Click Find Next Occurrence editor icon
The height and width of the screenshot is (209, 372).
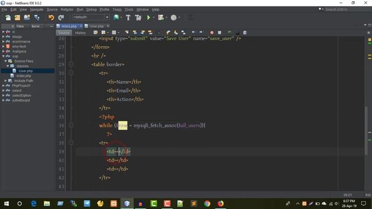click(142, 33)
